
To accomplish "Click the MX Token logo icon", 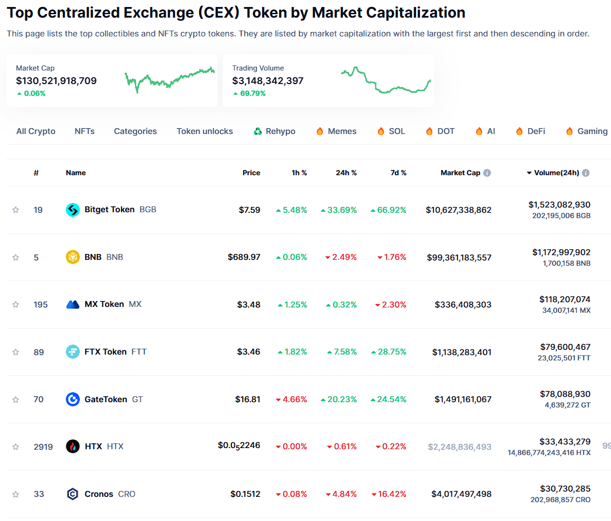I will tap(72, 304).
